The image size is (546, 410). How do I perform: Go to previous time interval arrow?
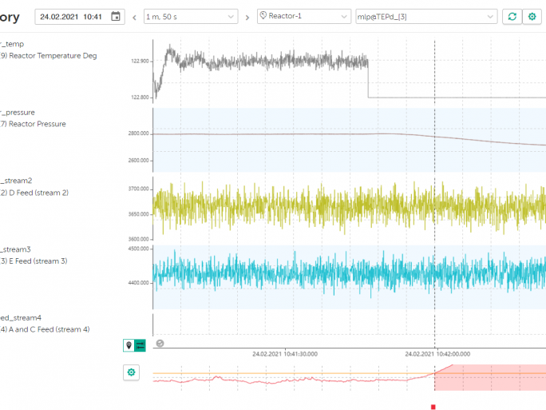[134, 17]
